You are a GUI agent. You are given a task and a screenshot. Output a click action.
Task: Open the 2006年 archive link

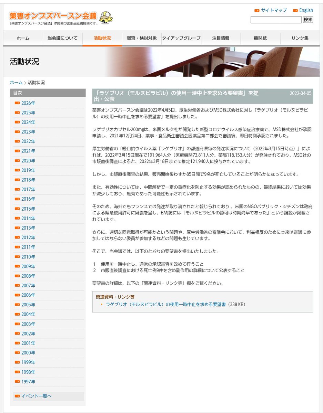[28, 295]
